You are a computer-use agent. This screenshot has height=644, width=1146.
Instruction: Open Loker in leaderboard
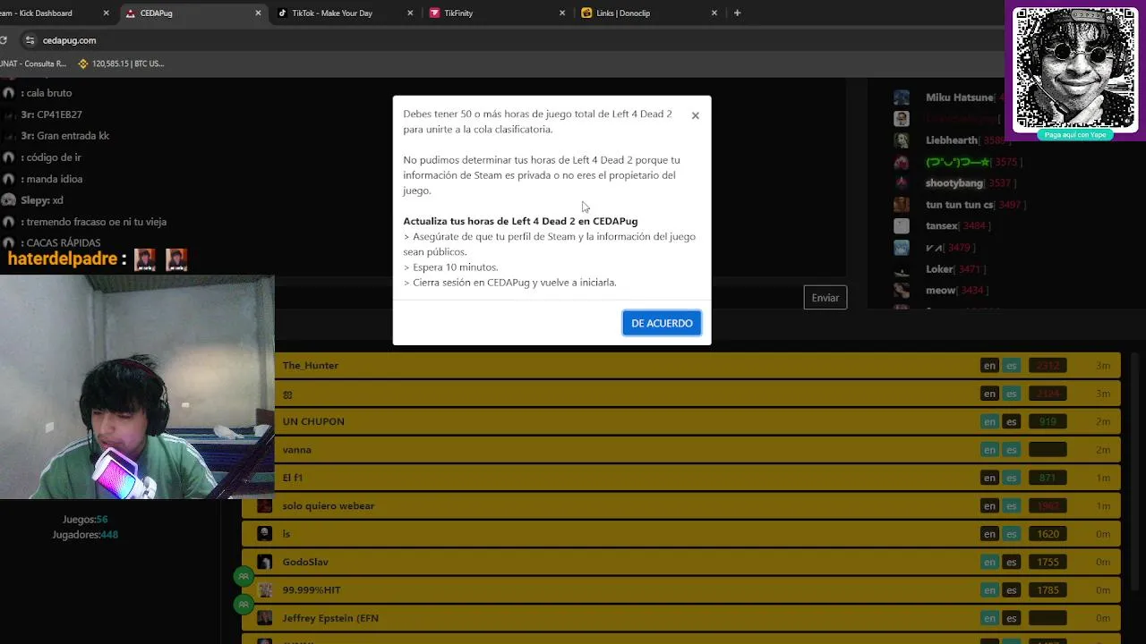[939, 269]
